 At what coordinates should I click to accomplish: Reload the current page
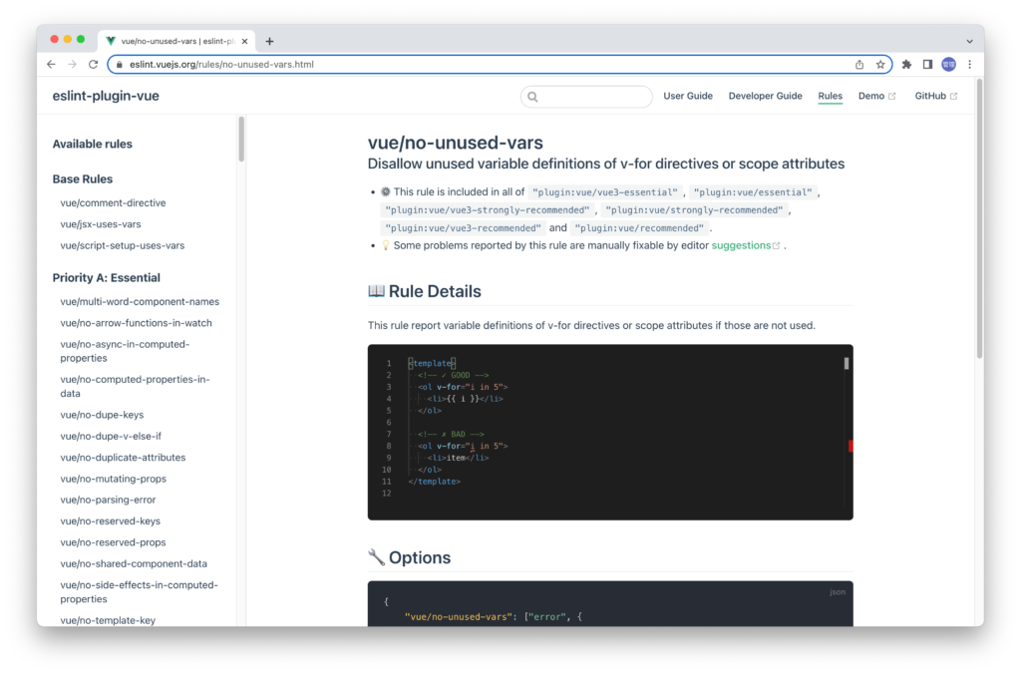(93, 63)
